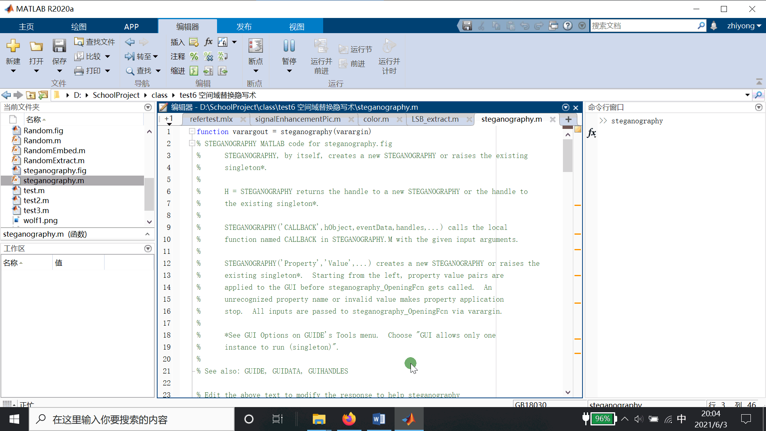Click the notification bell icon
The image size is (766, 431).
coord(714,26)
